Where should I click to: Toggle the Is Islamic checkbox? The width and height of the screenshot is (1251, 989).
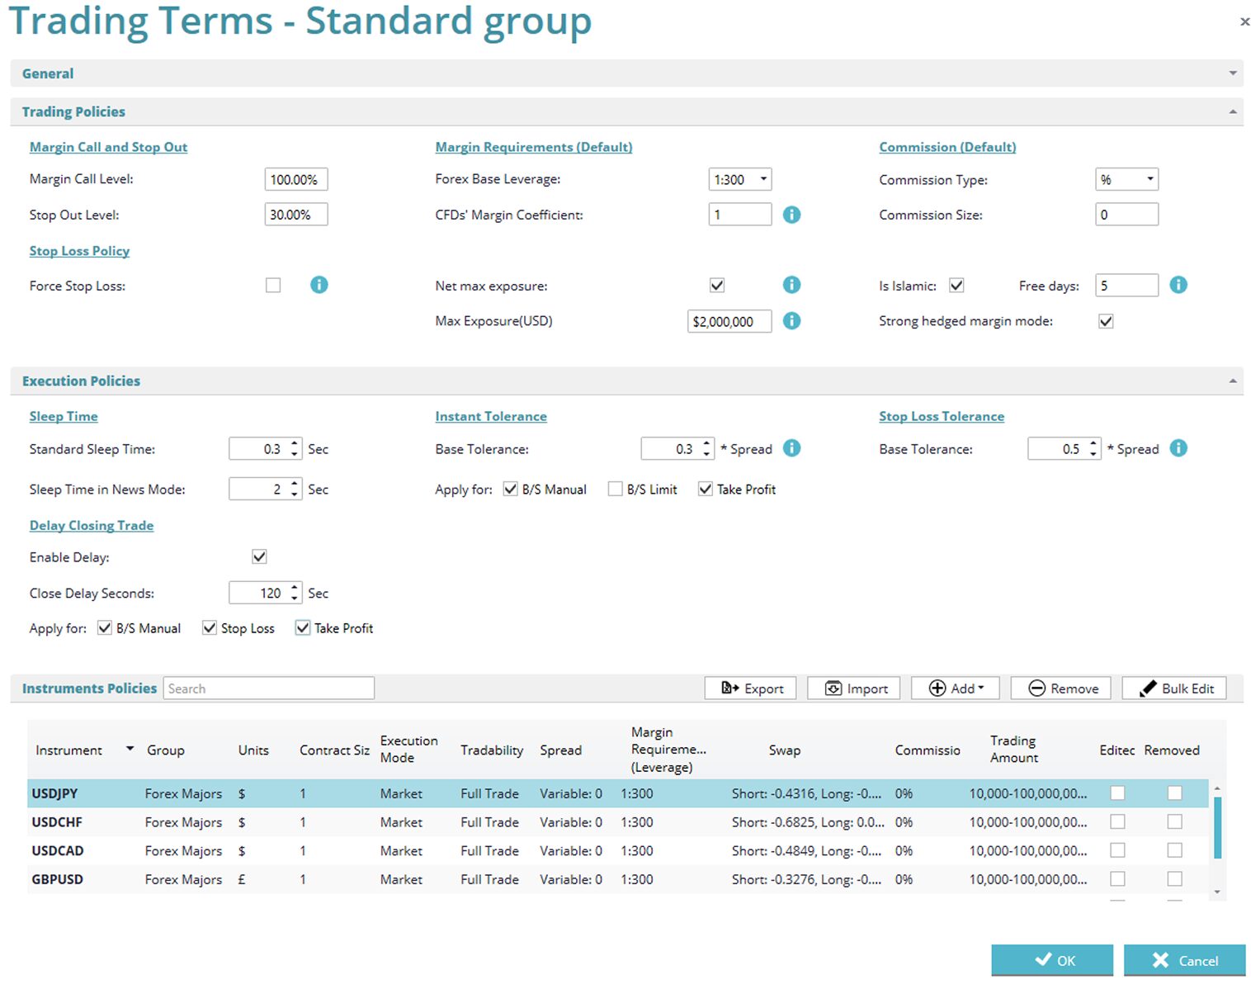pos(956,286)
